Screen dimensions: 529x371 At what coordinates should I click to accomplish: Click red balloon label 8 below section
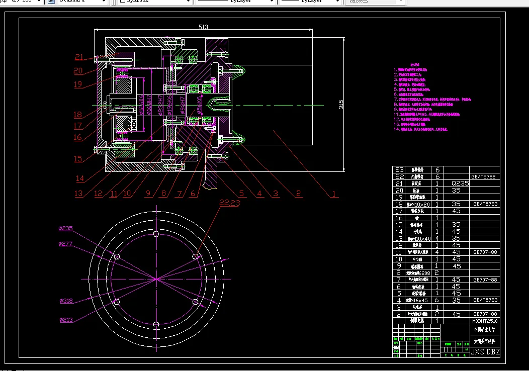(x=163, y=193)
